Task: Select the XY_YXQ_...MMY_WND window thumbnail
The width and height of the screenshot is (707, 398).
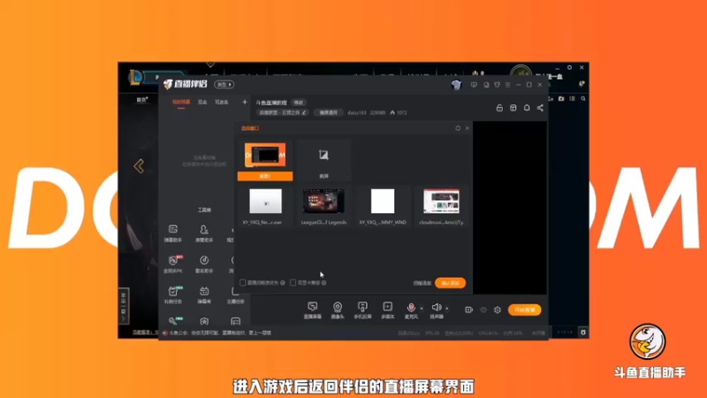Action: pos(383,206)
